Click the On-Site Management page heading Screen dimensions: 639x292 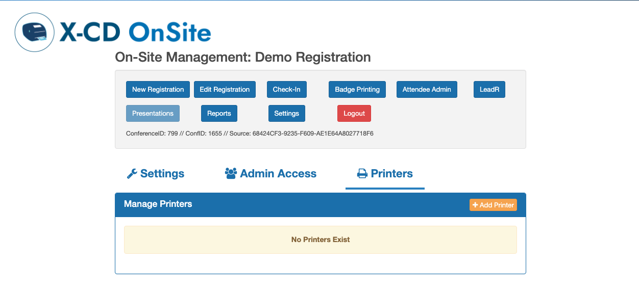point(243,57)
